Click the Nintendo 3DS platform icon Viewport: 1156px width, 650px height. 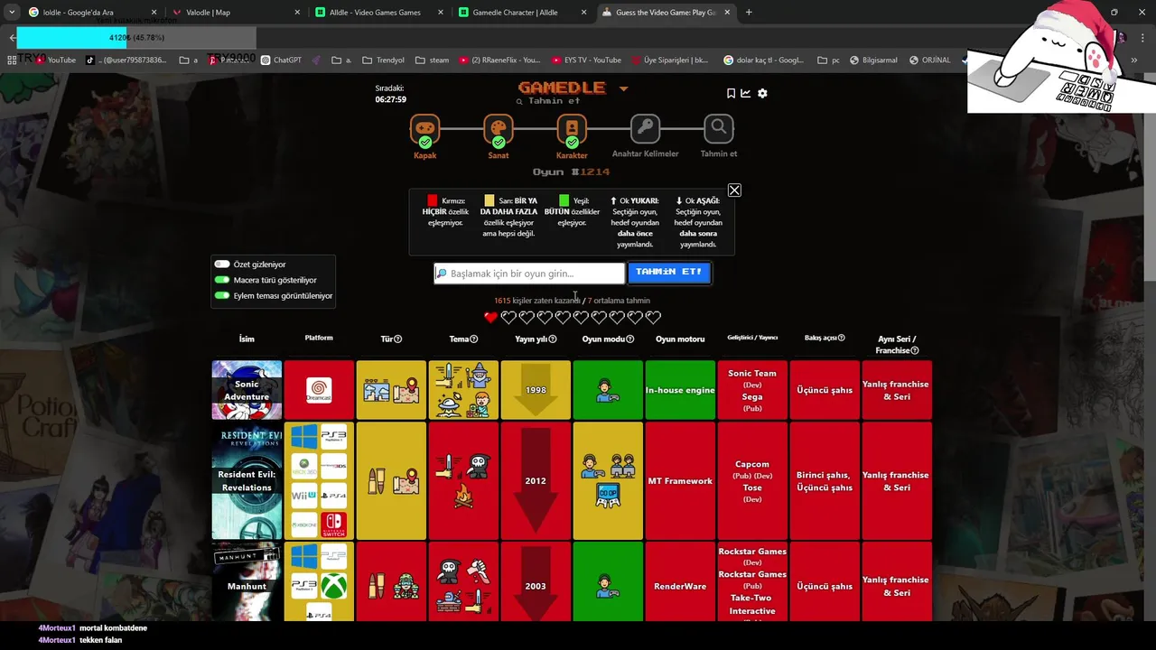click(333, 466)
